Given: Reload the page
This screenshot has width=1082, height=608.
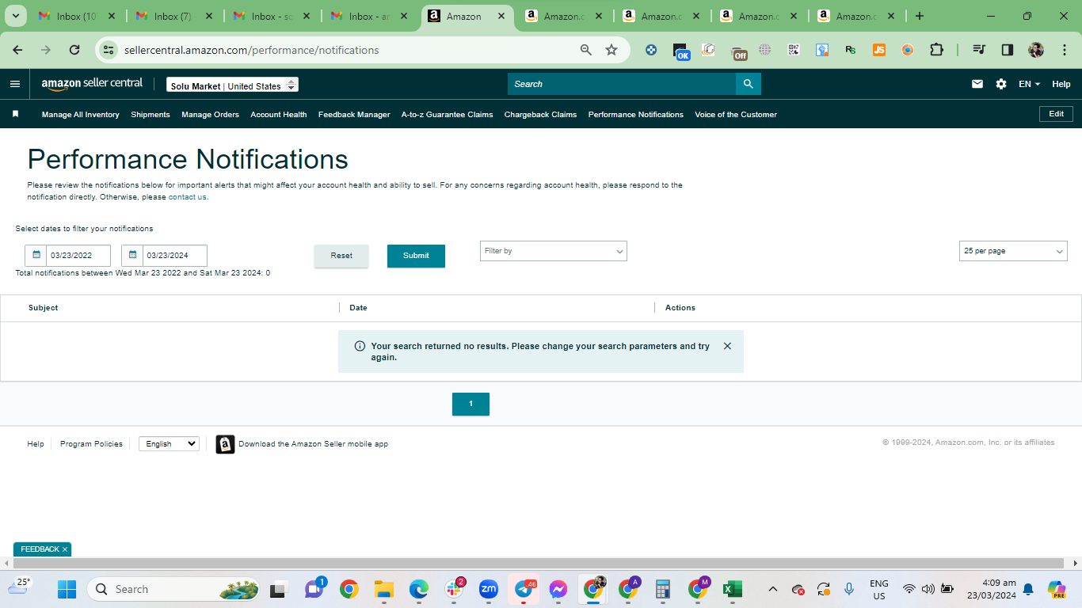Looking at the screenshot, I should 74,50.
